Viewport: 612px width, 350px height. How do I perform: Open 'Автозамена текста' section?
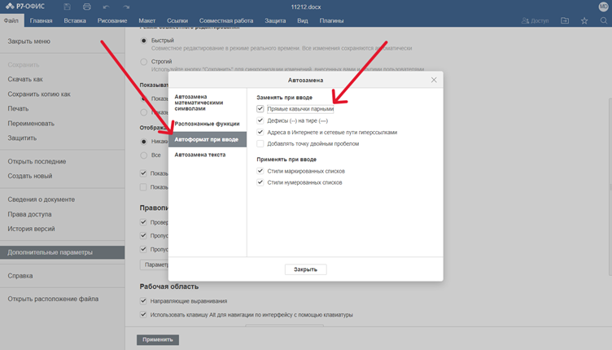(199, 155)
